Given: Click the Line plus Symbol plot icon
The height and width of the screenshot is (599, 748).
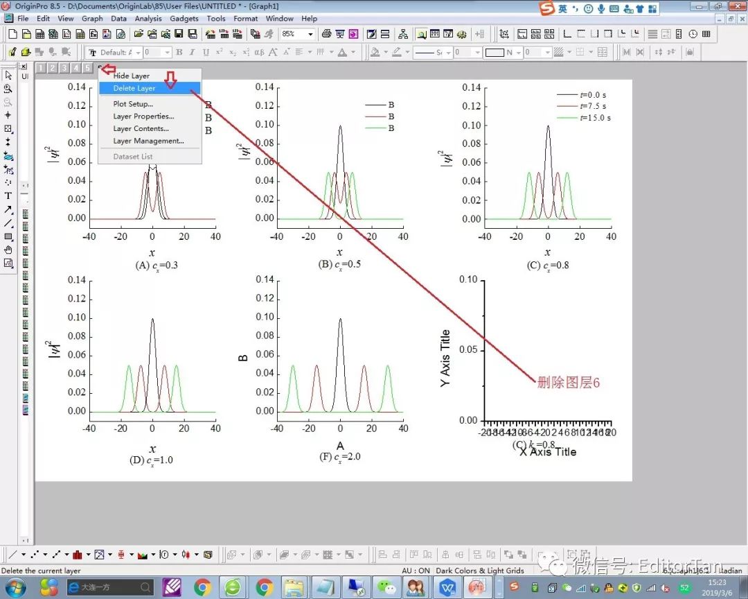Looking at the screenshot, I should click(x=56, y=555).
